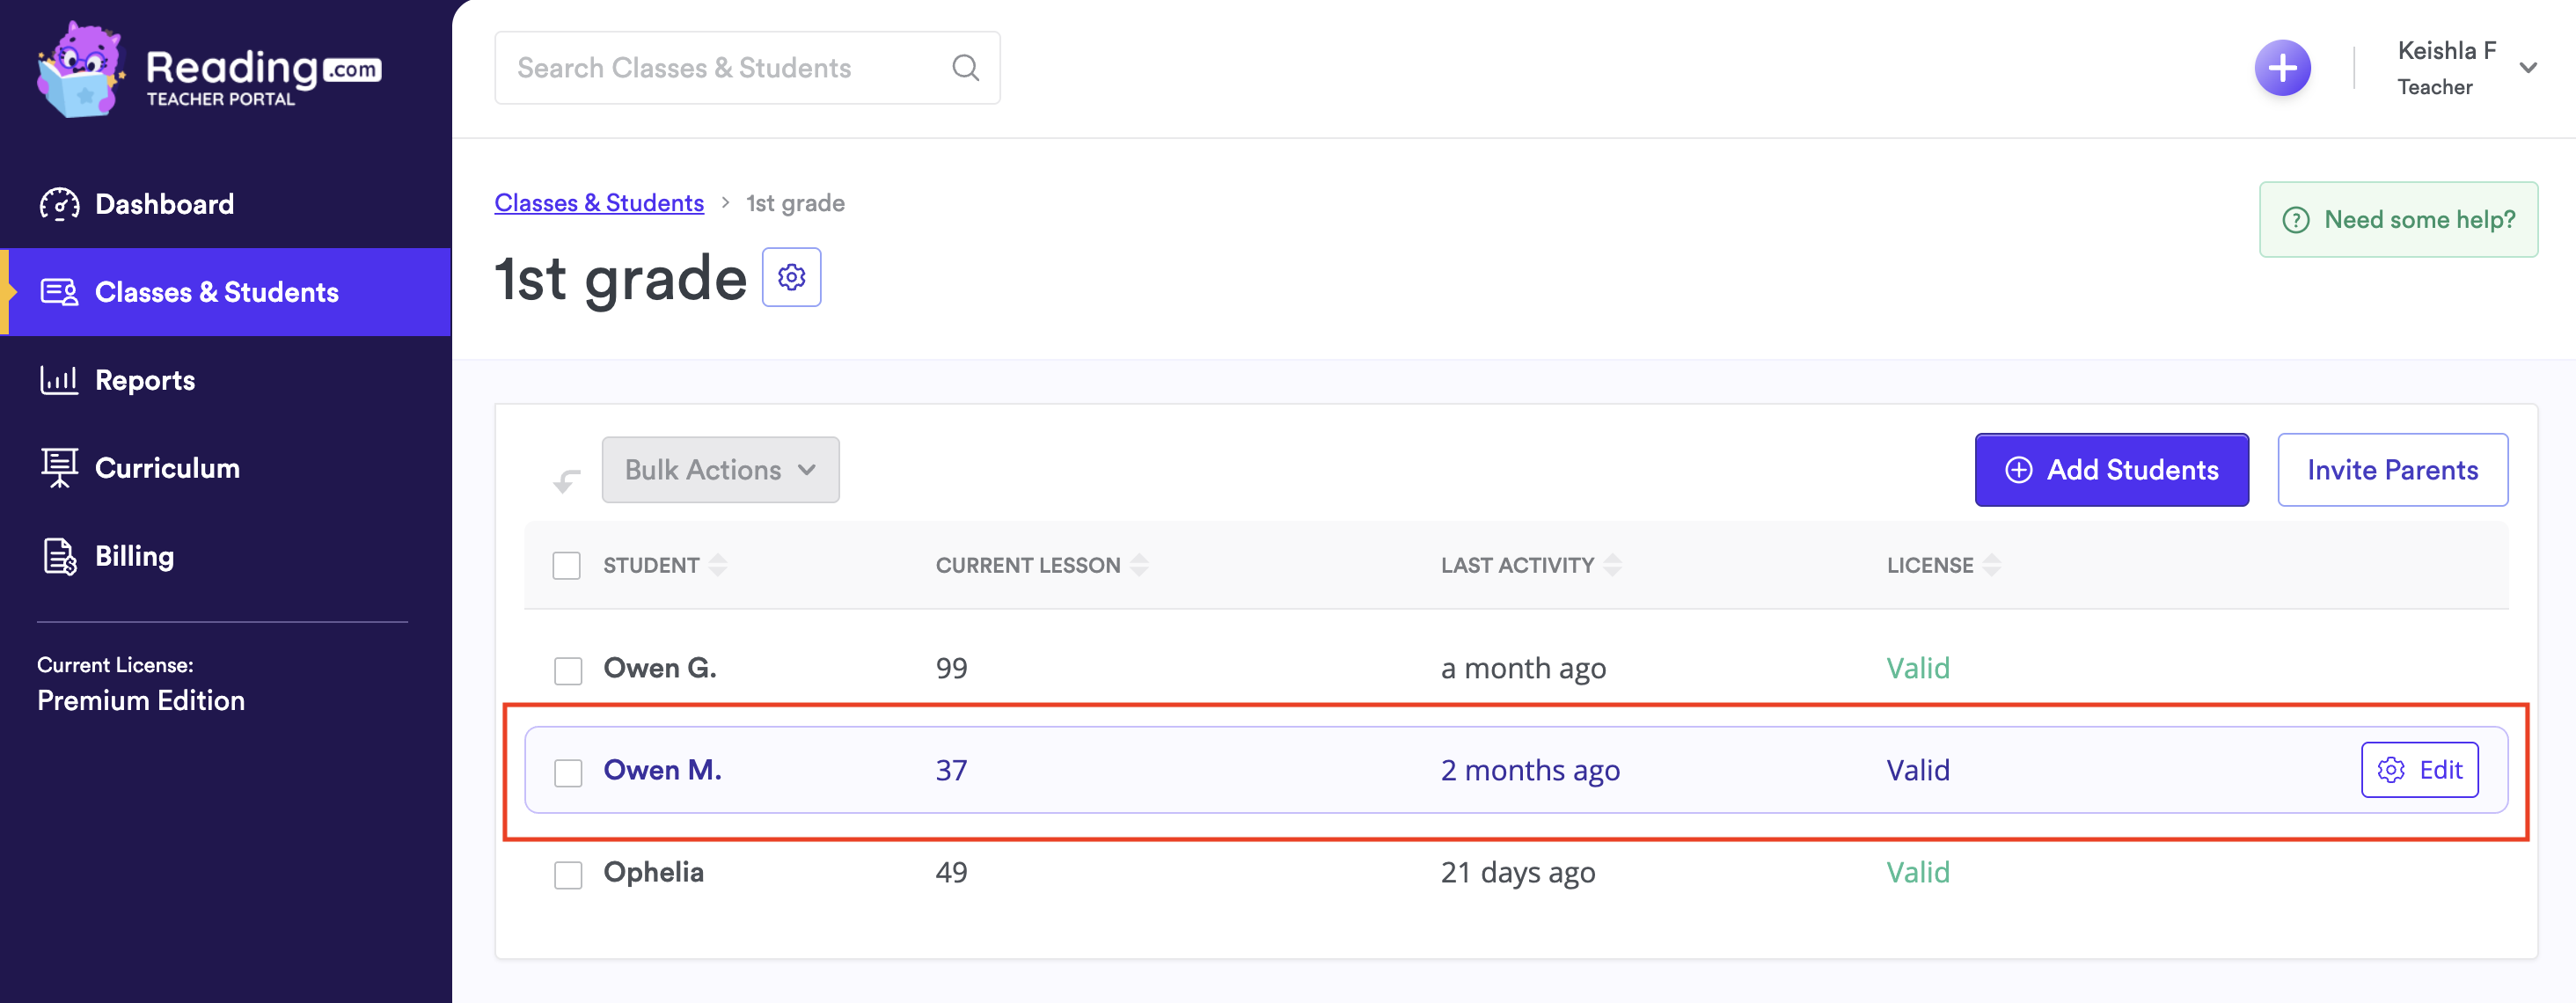
Task: Click the Add Students button
Action: coord(2111,470)
